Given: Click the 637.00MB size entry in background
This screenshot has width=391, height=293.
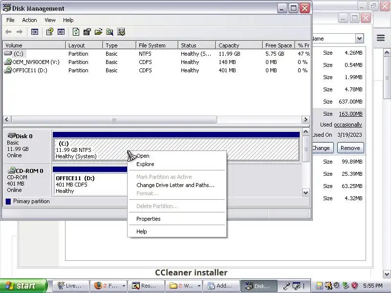Looking at the screenshot, I should (350, 102).
